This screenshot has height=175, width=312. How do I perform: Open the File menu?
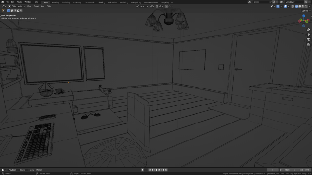pos(7,2)
